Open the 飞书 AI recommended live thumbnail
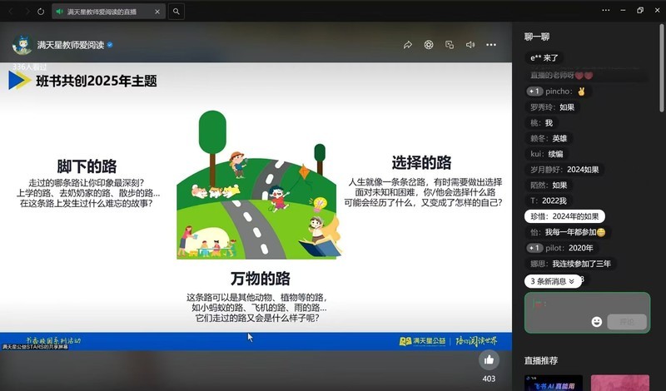Image resolution: width=666 pixels, height=391 pixels. [553, 383]
